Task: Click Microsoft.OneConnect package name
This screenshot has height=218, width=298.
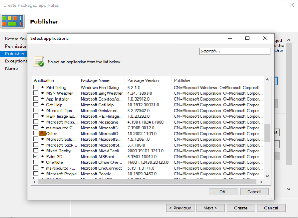Action: (101, 168)
